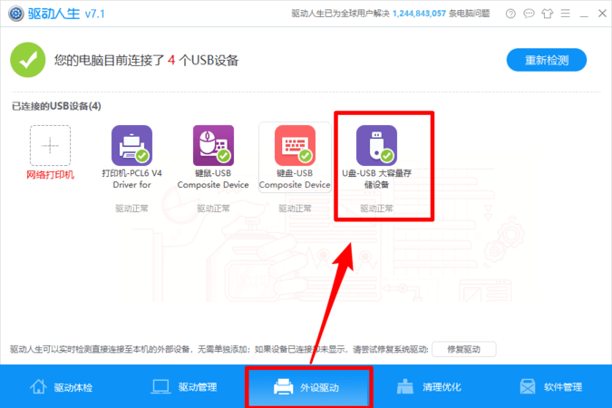Click the 驱动人生 logo icon

point(15,14)
